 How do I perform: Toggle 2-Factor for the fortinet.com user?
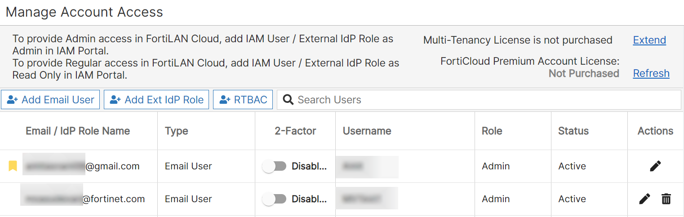pos(275,199)
